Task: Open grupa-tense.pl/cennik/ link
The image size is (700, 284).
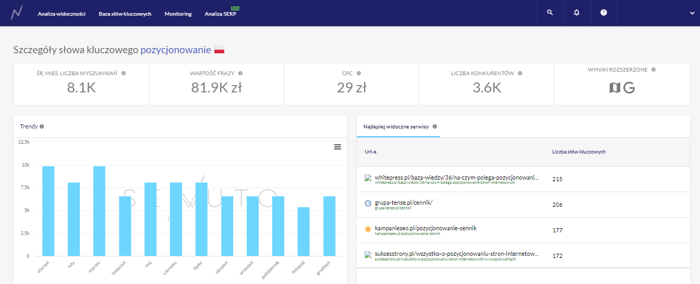Action: coord(404,203)
